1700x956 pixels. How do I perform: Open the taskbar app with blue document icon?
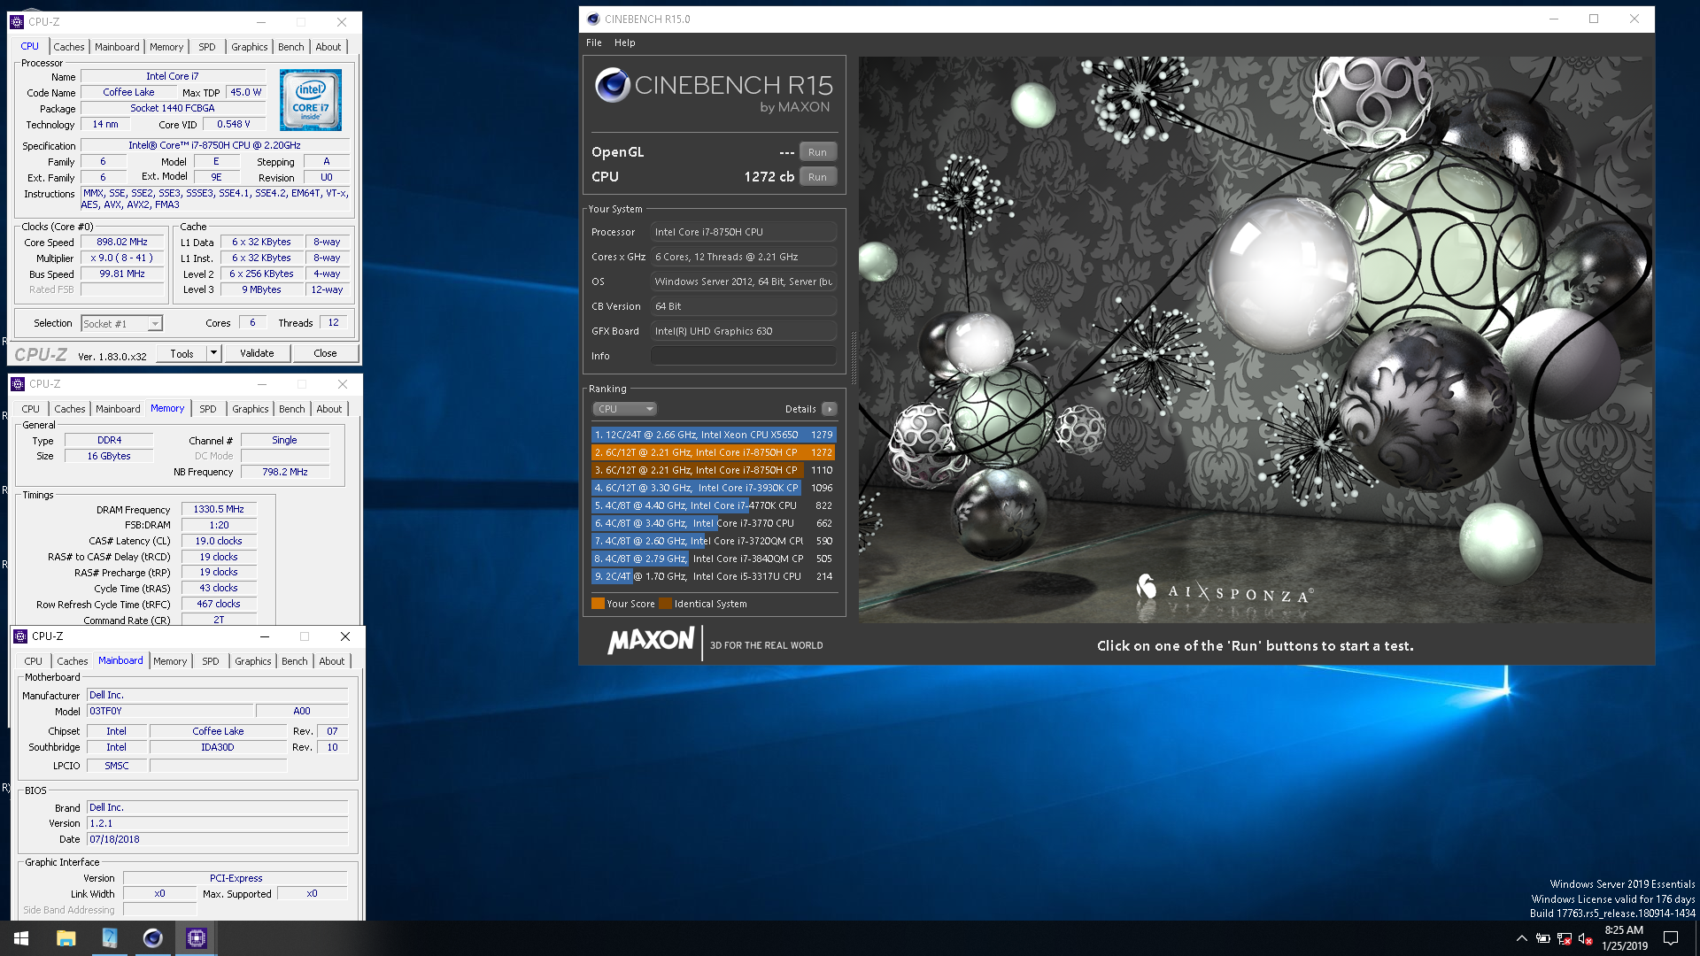[109, 938]
